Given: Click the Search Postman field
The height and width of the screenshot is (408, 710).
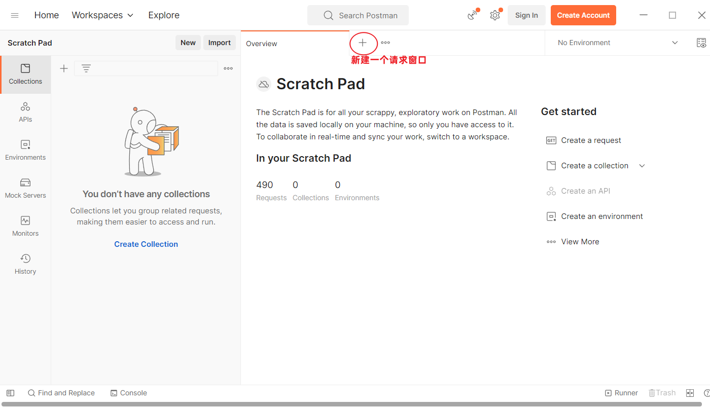Looking at the screenshot, I should pos(358,15).
